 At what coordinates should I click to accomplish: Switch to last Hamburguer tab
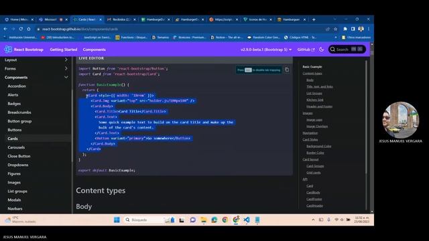(x=291, y=19)
